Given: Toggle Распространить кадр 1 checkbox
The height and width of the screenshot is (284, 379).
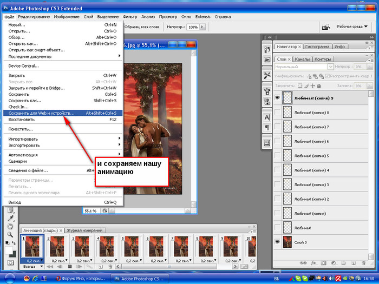Looking at the screenshot, I should coord(327,76).
